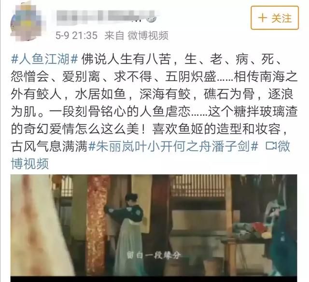Viewport: 309px width, 282px height.
Task: Open the #朱丽岚叶小开何之舟潘子剑# hashtag
Action: 173,146
